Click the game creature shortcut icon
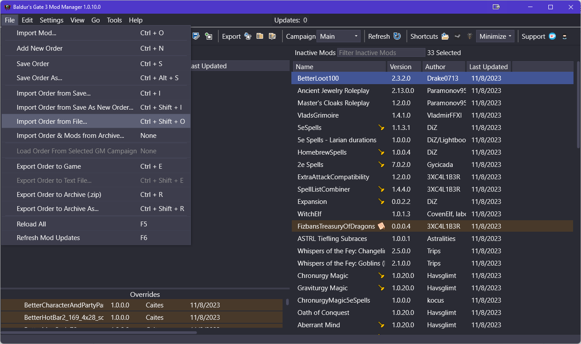The width and height of the screenshot is (581, 344). tap(470, 36)
